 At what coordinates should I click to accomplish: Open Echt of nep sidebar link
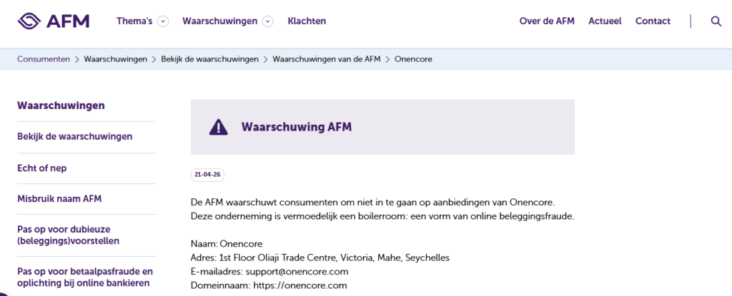42,168
